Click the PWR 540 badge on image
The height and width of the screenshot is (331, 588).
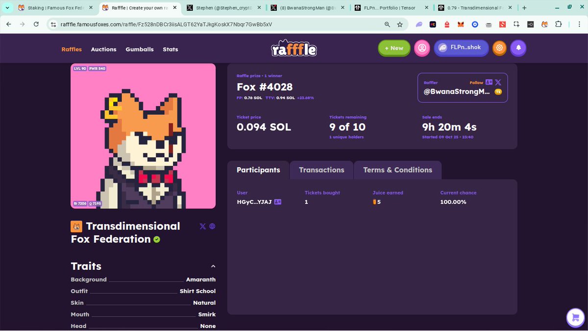[x=97, y=69]
